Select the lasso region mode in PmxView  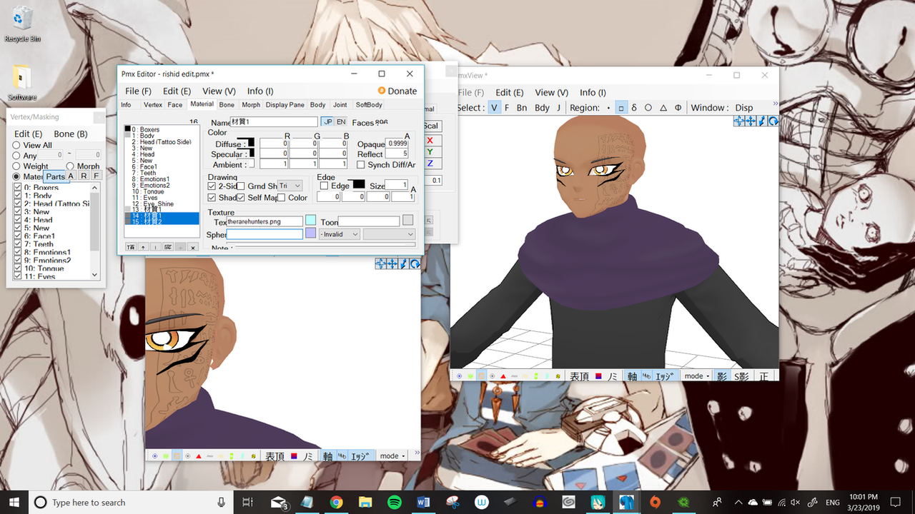point(634,108)
